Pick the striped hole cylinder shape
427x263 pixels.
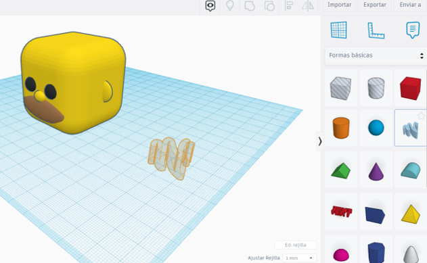point(376,88)
